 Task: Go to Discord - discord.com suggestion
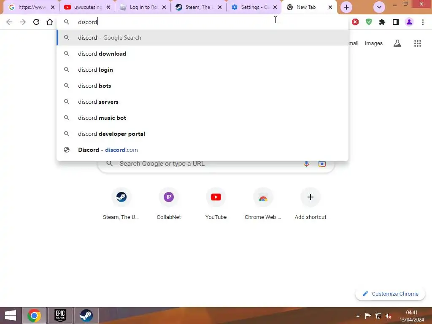(x=202, y=150)
